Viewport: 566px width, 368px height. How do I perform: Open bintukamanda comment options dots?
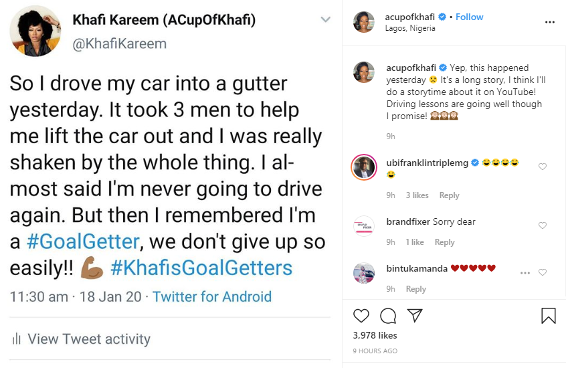(525, 272)
